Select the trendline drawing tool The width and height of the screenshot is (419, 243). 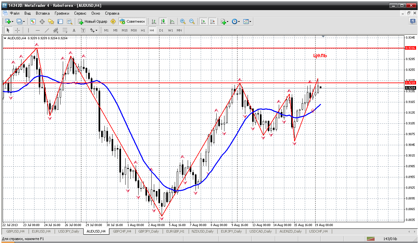pos(47,30)
